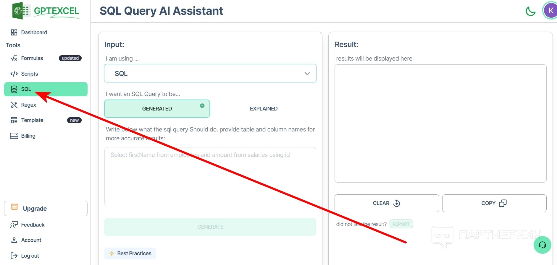The width and height of the screenshot is (557, 265).
Task: Expand the Best Practices tips
Action: click(x=130, y=253)
